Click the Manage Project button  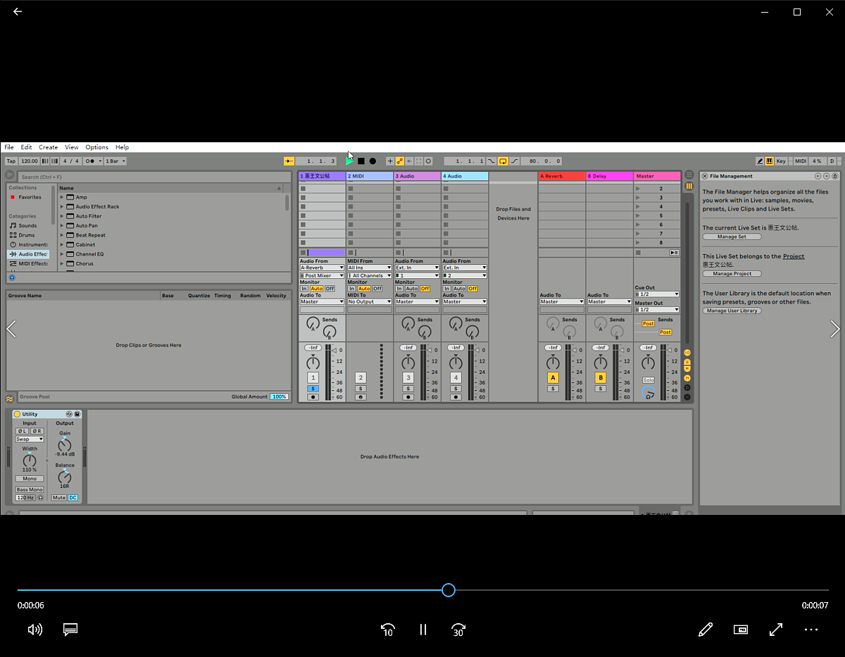(732, 274)
